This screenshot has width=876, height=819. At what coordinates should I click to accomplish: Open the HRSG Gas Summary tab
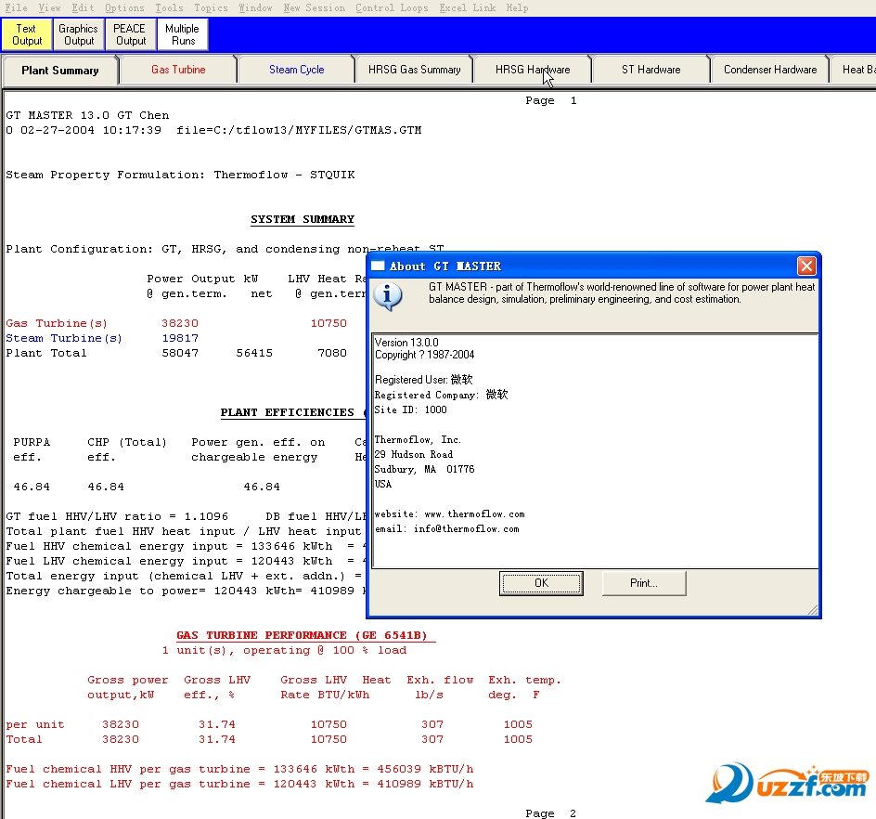click(x=414, y=70)
